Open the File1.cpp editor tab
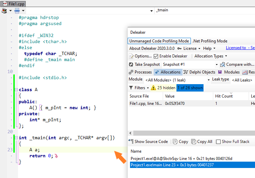The height and width of the screenshot is (178, 255). click(x=13, y=4)
